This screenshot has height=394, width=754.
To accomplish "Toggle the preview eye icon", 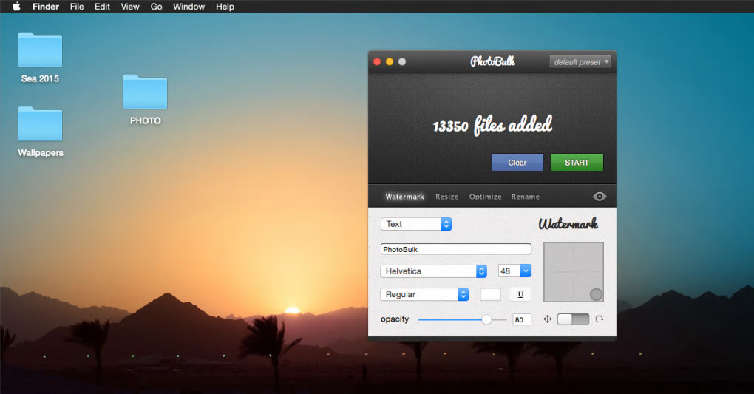I will tap(600, 197).
